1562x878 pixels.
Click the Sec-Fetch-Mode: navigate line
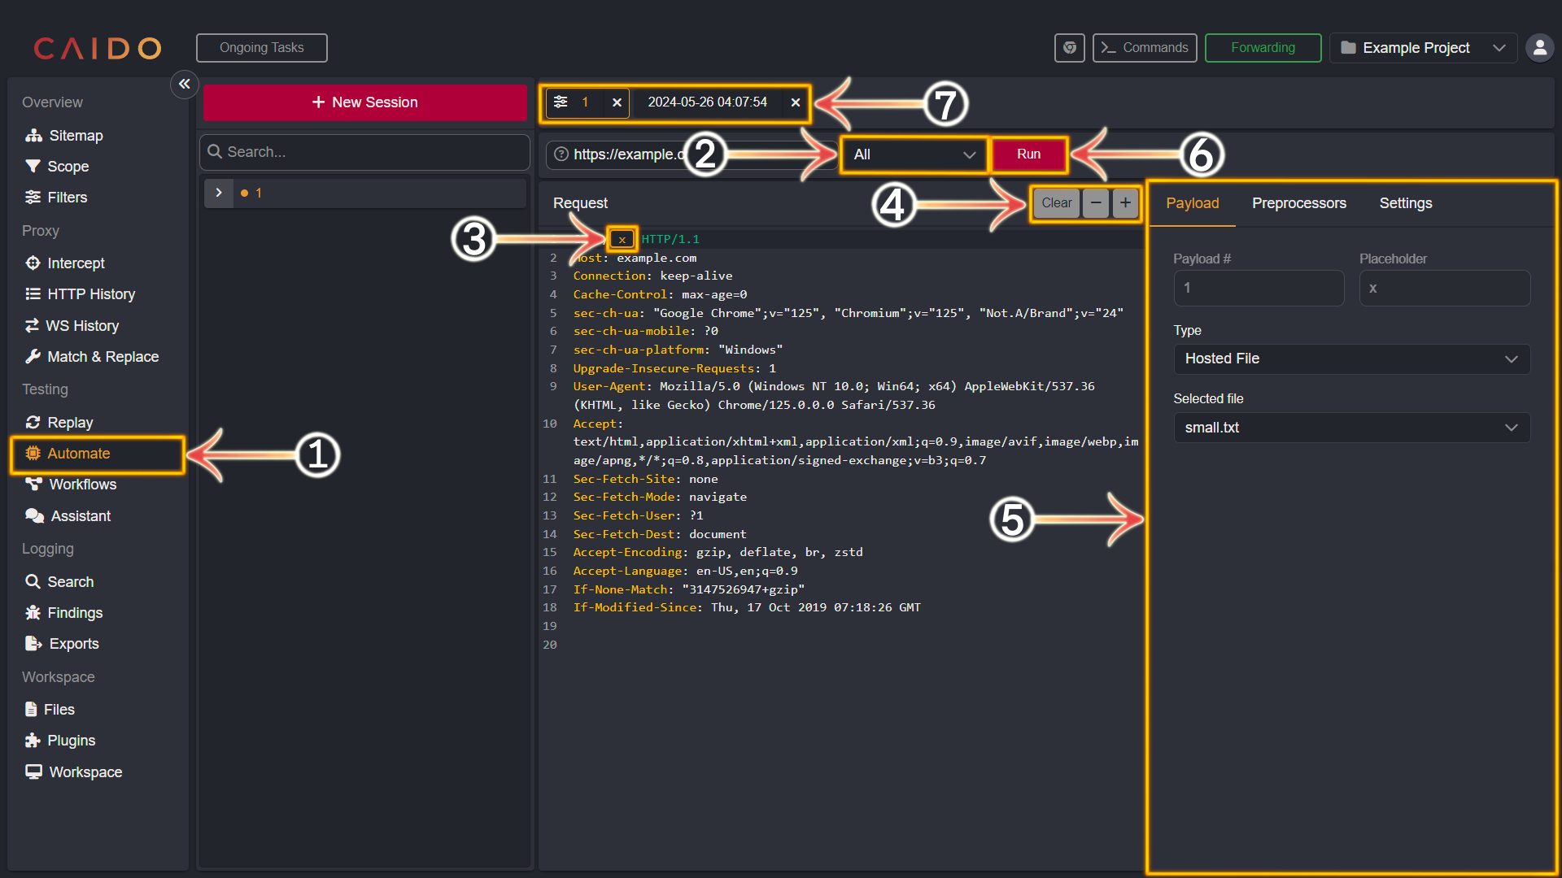coord(660,497)
